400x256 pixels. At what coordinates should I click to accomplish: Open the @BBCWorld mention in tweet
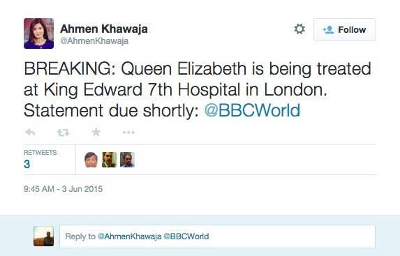click(x=252, y=110)
